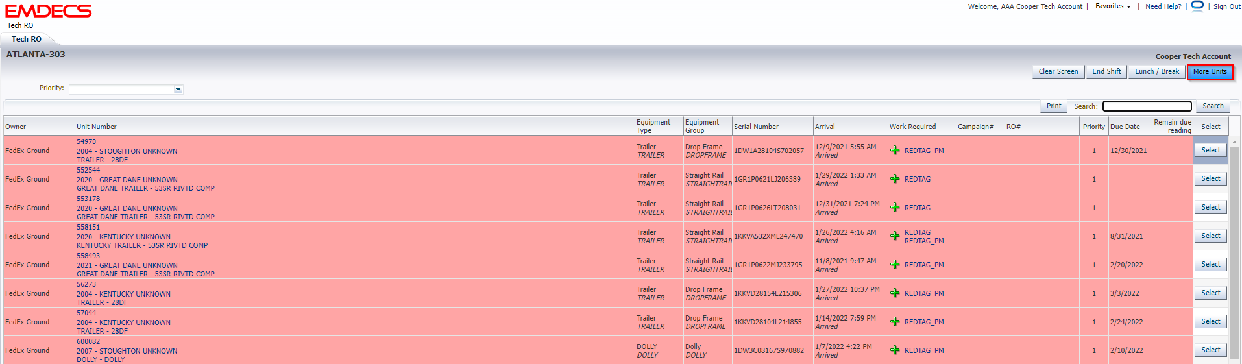Click REDTAG work for unit 552544
This screenshot has height=364, width=1242.
tap(918, 179)
